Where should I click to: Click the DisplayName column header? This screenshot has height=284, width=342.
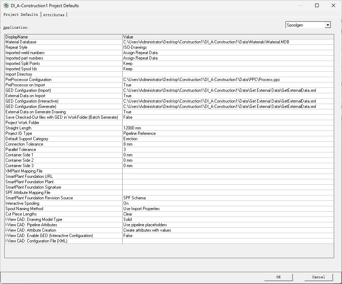[x=63, y=37]
